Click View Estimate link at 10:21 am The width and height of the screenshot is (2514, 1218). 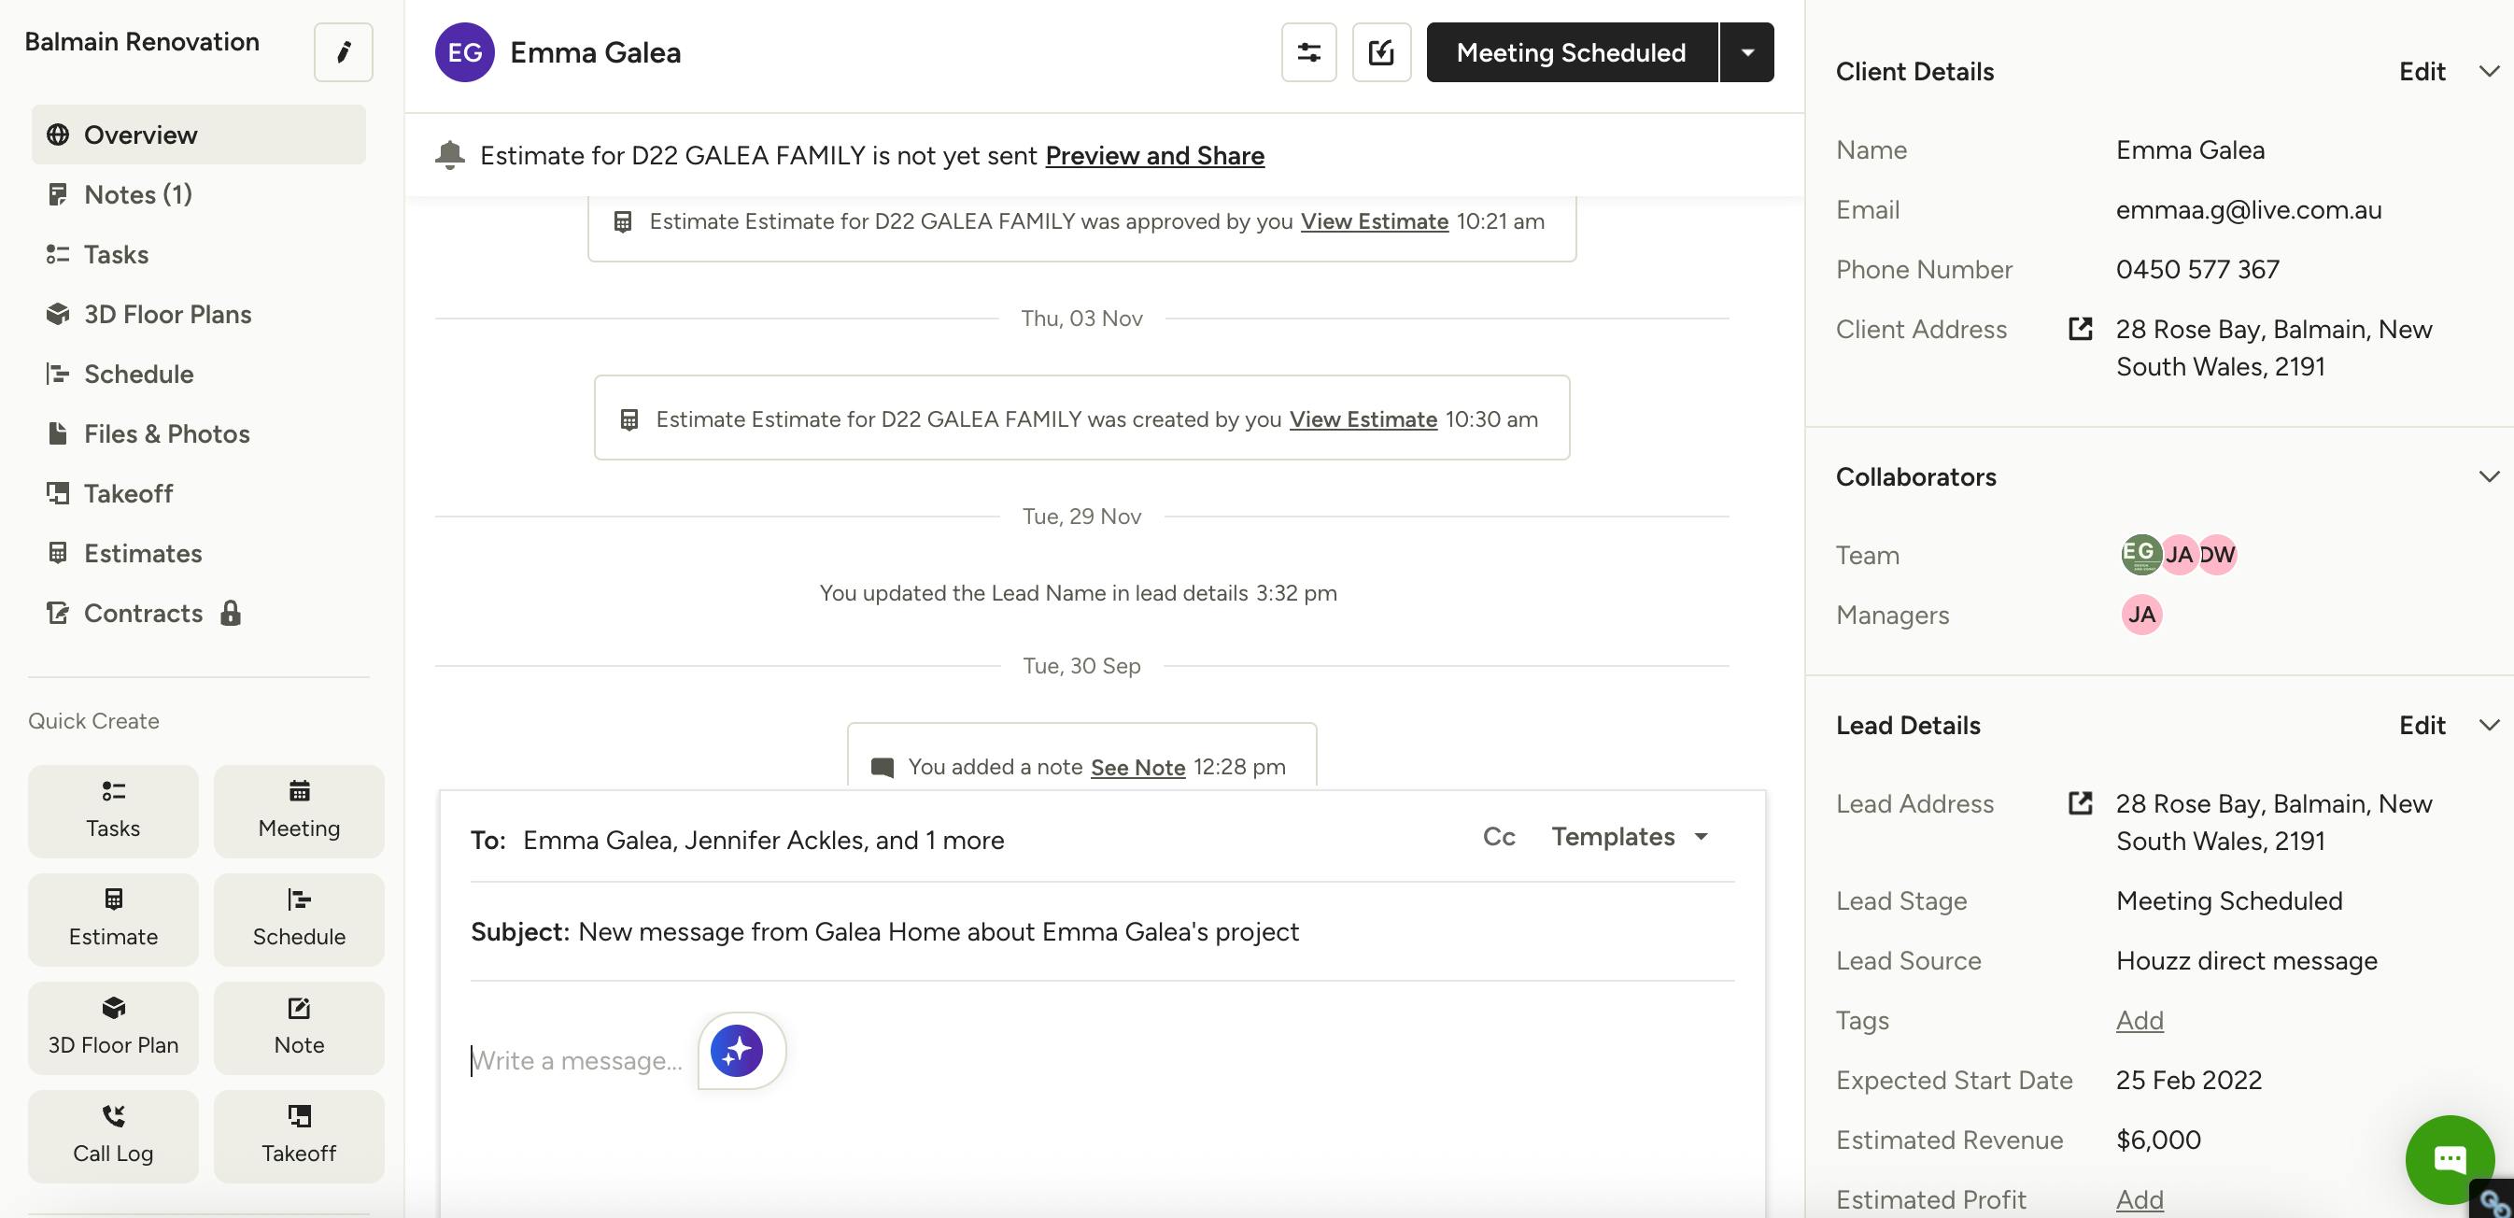(x=1374, y=221)
